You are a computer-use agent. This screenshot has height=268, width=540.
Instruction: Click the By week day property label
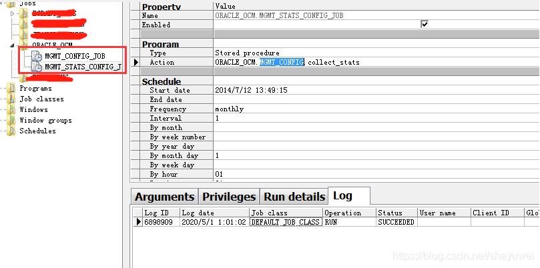coord(172,165)
